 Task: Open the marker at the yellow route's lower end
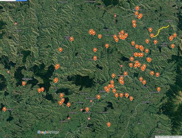pyautogui.click(x=152, y=36)
